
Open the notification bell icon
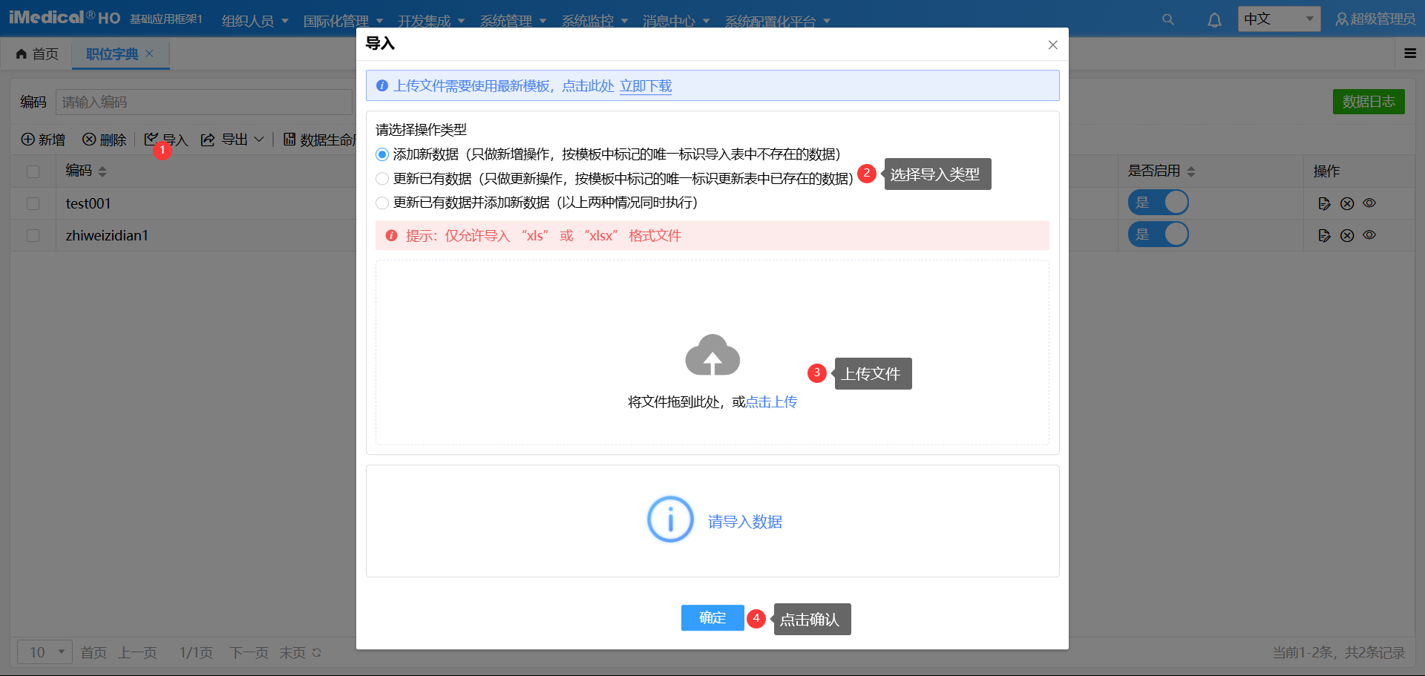click(x=1214, y=19)
